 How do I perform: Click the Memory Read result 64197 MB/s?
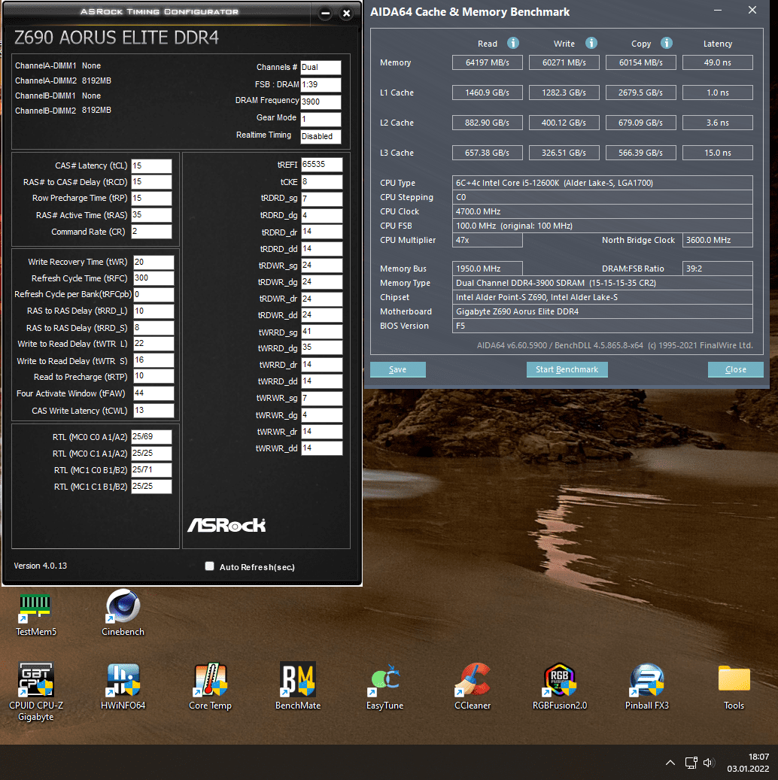(488, 62)
